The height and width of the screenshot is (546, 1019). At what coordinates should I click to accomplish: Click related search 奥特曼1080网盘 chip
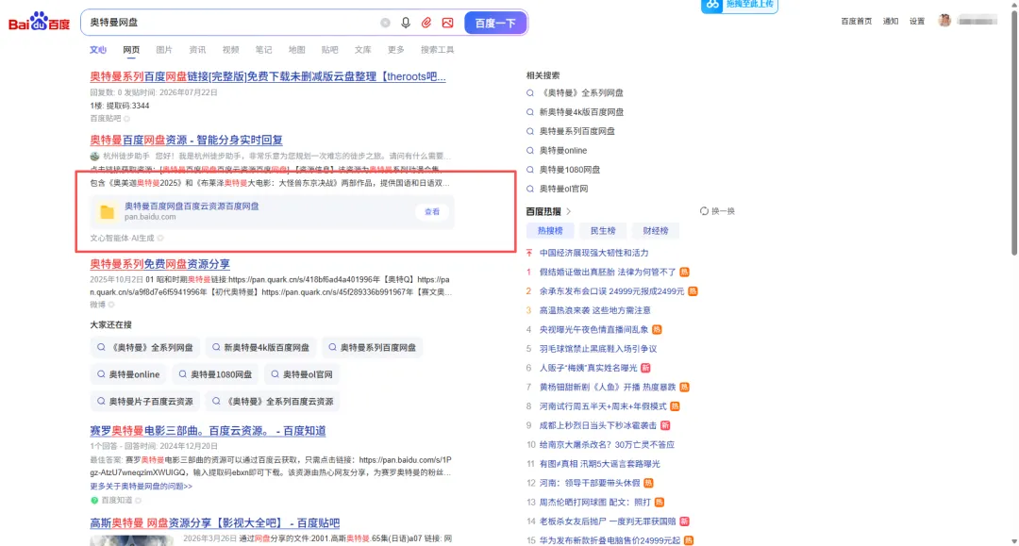coord(216,374)
